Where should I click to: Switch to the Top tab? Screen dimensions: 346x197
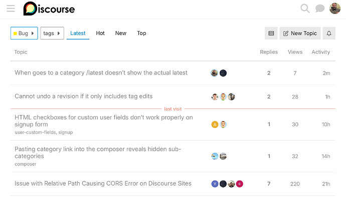141,33
